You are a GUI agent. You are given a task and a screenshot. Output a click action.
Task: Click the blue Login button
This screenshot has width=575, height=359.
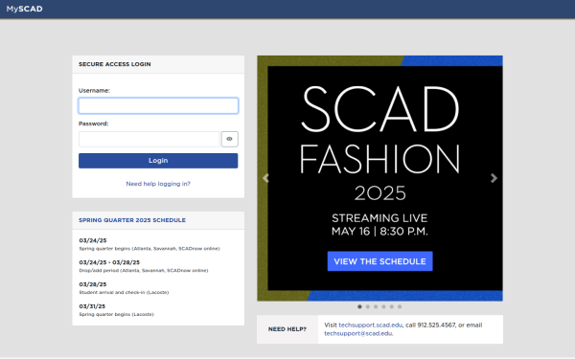click(158, 161)
